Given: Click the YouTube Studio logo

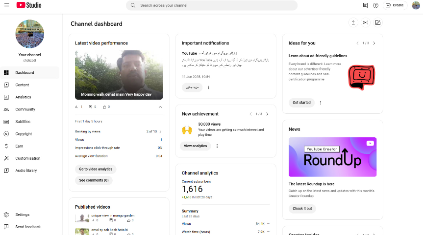Looking at the screenshot, I should [29, 5].
